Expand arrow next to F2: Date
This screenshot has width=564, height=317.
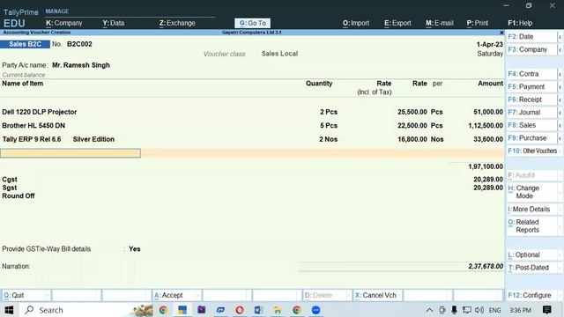(560, 37)
